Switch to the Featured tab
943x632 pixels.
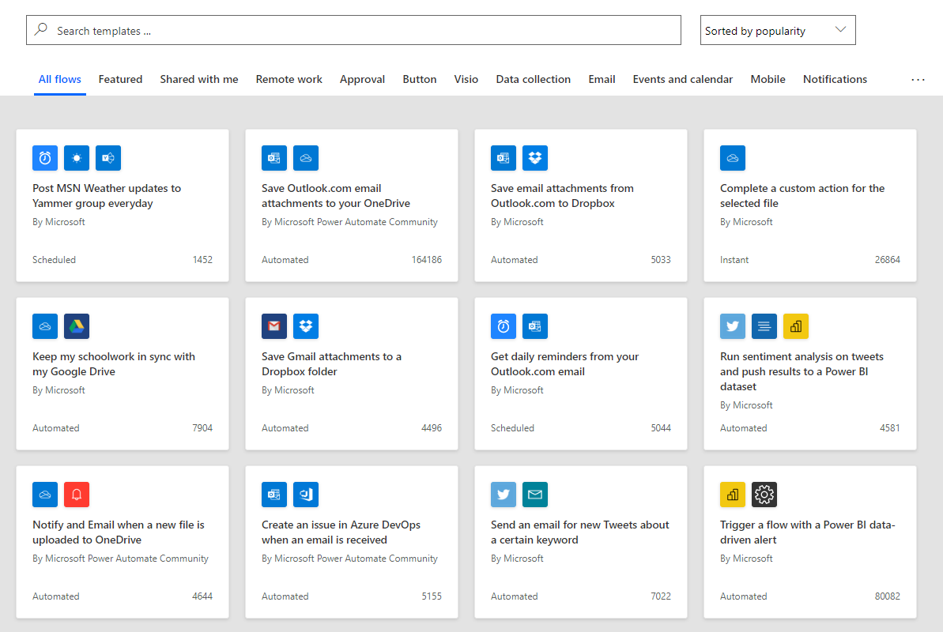pyautogui.click(x=120, y=79)
